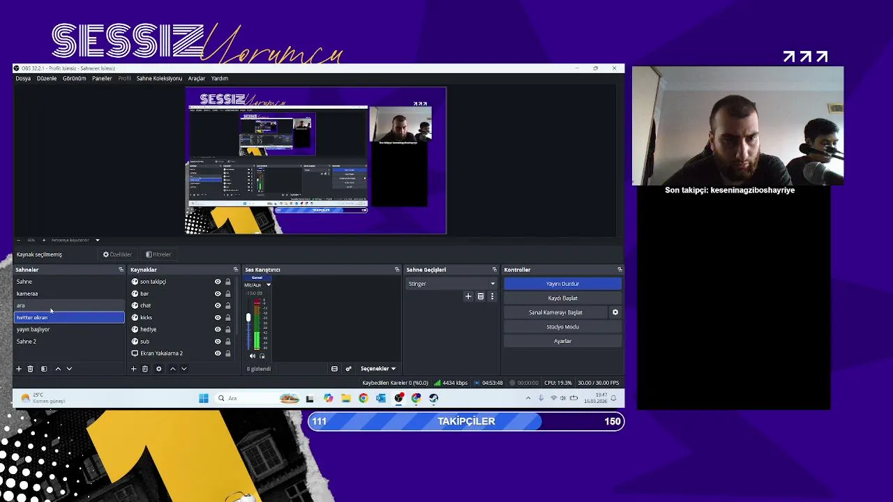Delete the selected scene using Sahneler trash icon

tap(30, 369)
